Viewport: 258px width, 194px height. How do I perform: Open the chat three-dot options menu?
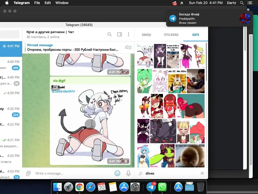[128, 34]
